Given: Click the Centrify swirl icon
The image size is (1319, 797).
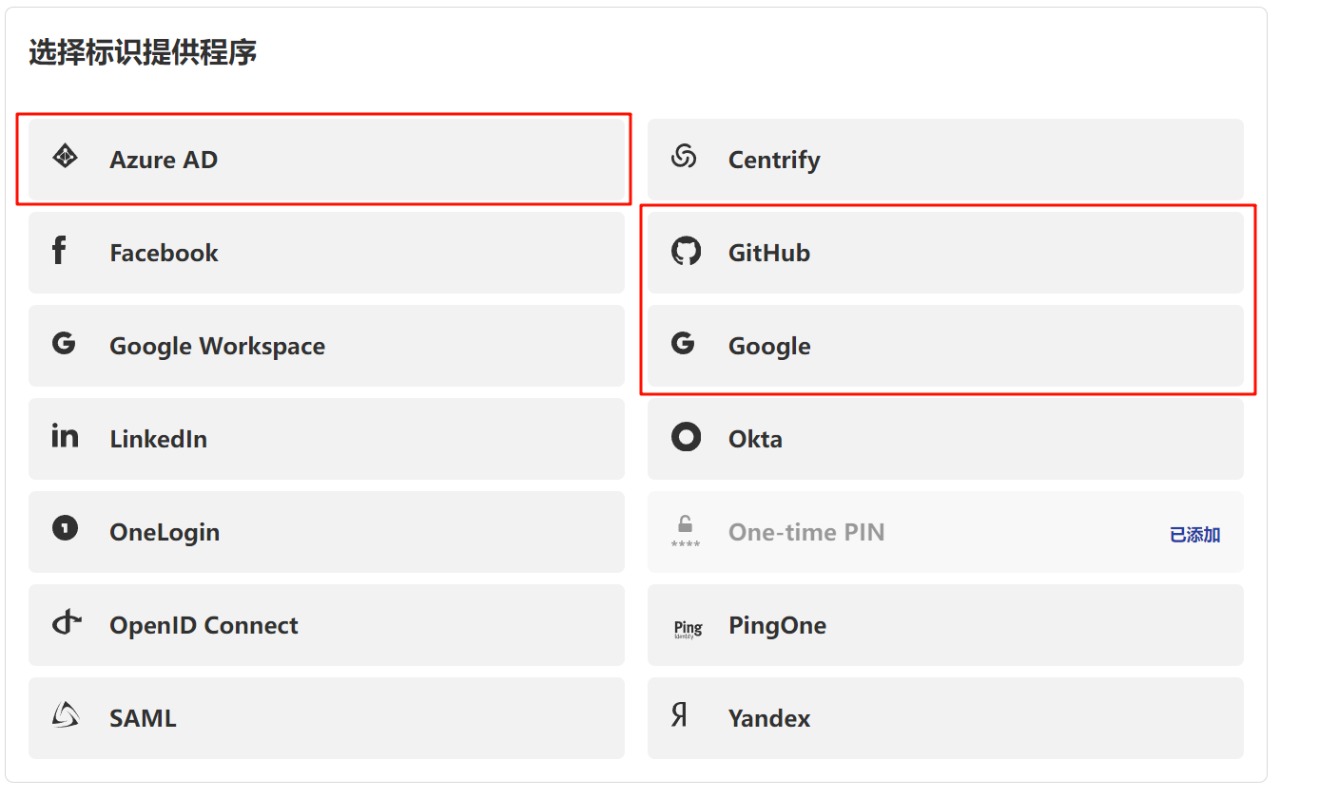Looking at the screenshot, I should (x=684, y=157).
